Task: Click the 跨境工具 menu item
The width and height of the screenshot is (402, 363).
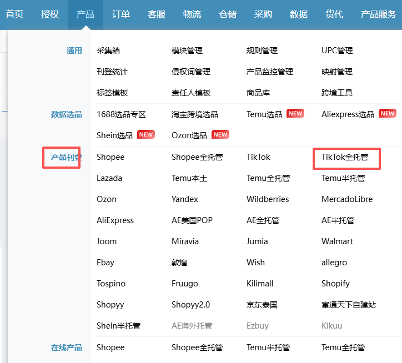Action: click(337, 93)
